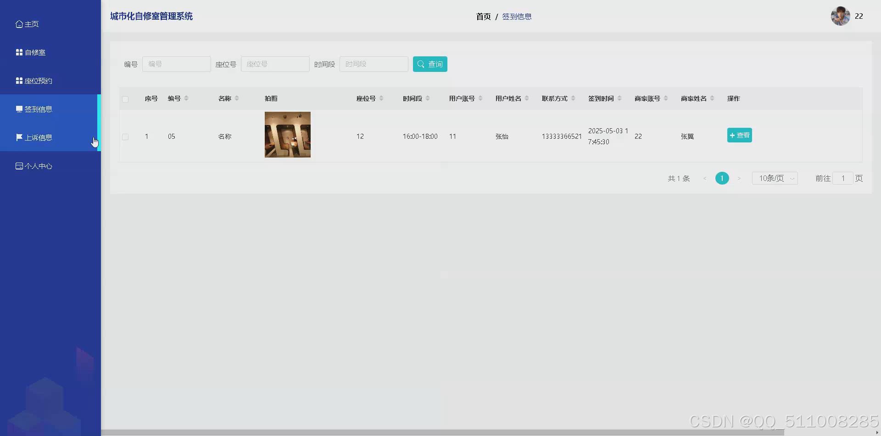Click the user avatar at top right

point(840,16)
